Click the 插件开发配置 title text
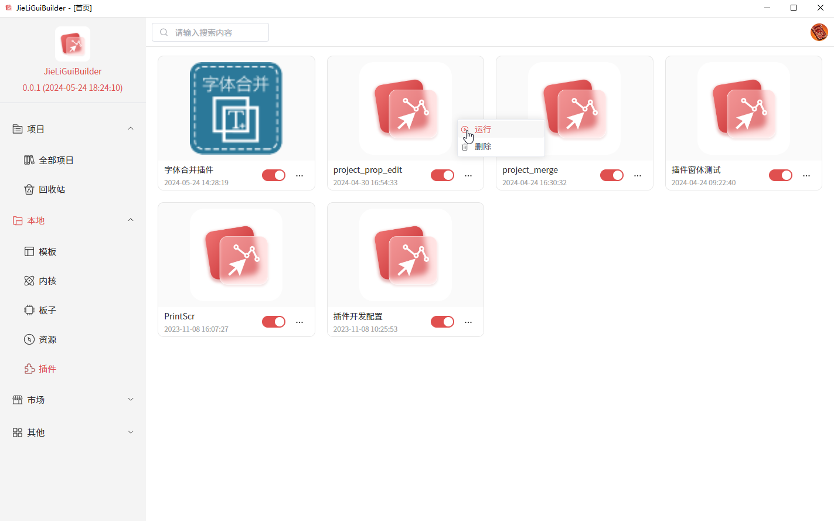 [358, 316]
